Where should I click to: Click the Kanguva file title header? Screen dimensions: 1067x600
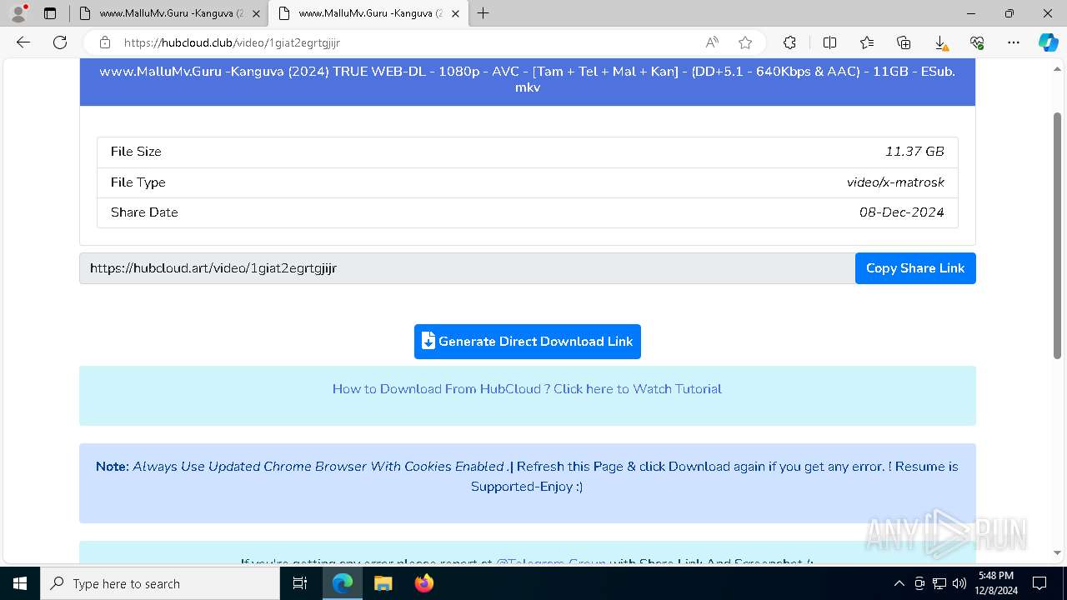pyautogui.click(x=528, y=79)
